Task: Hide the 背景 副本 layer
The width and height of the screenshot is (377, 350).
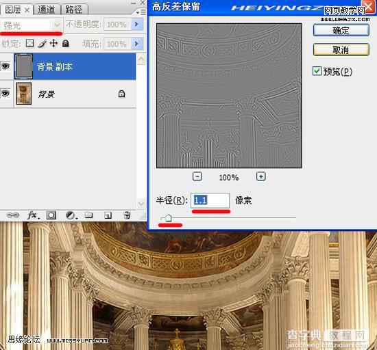Action: tap(5, 66)
